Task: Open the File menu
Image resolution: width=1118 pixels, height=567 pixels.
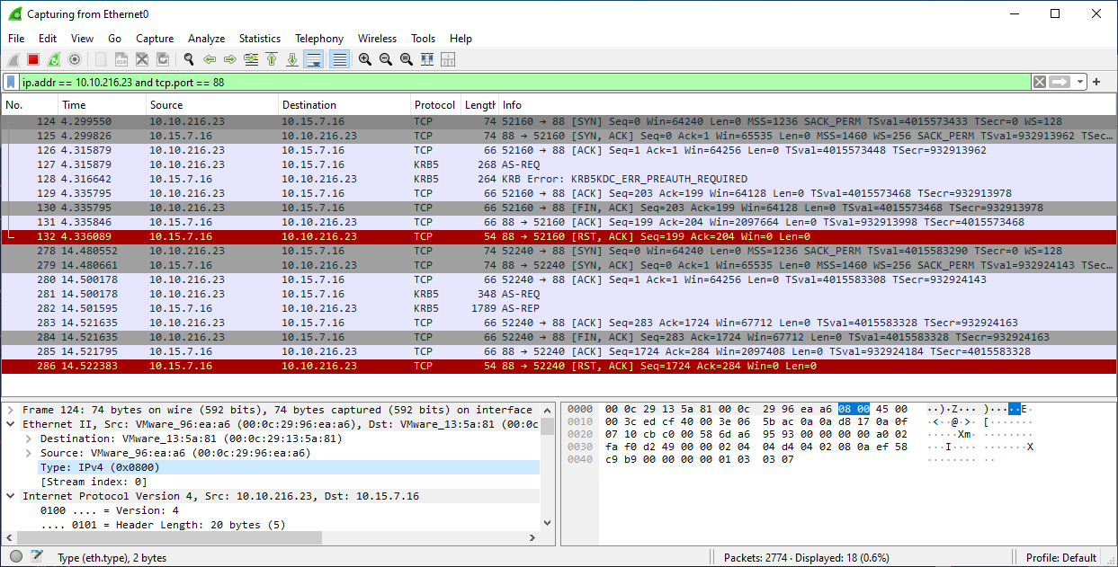Action: click(16, 39)
